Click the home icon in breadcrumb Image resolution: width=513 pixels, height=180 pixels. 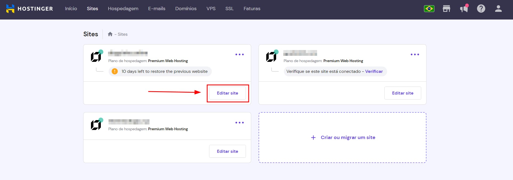tap(110, 34)
